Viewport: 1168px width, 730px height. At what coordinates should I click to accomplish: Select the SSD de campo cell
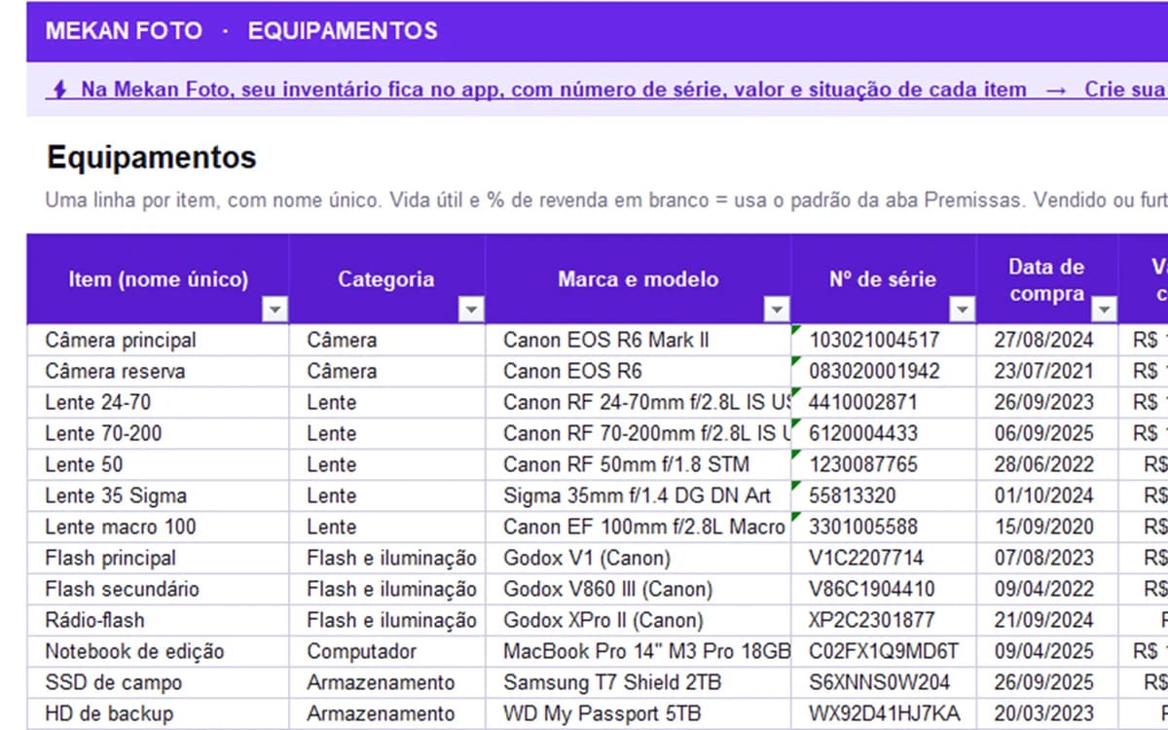coord(158,682)
